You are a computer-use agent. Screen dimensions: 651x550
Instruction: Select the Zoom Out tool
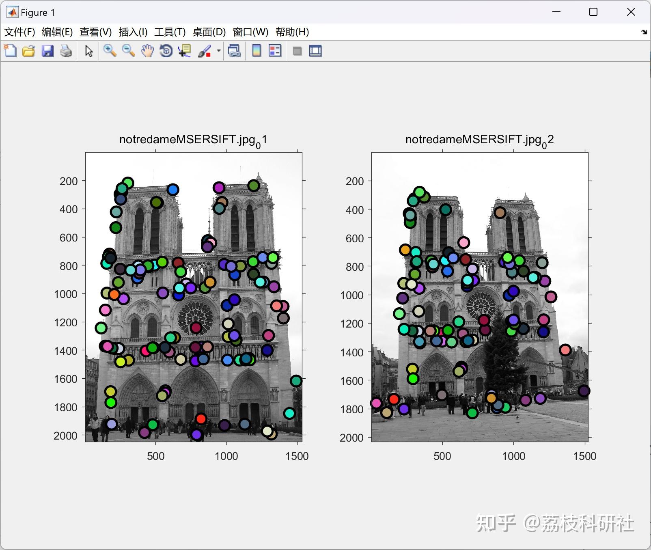(x=128, y=51)
